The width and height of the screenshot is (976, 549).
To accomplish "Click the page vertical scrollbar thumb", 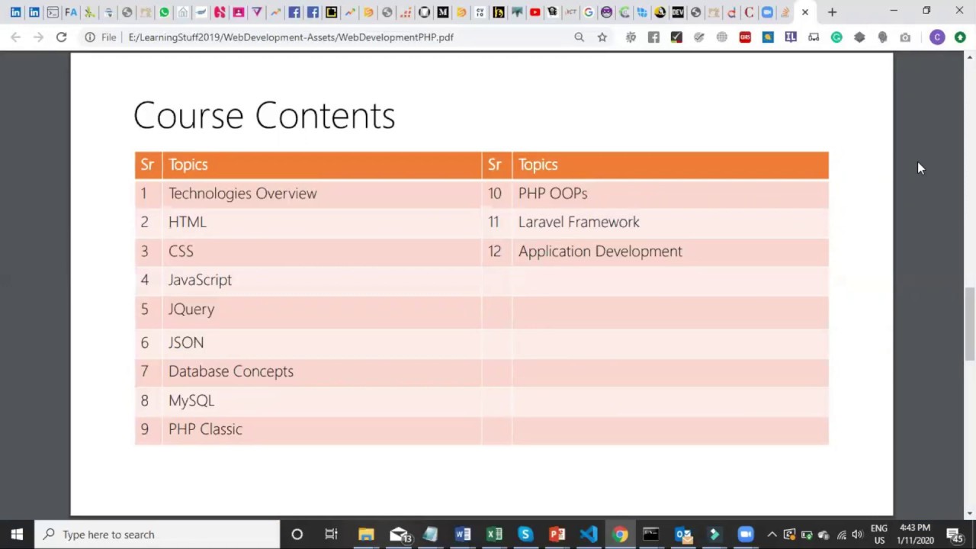I will 970,324.
